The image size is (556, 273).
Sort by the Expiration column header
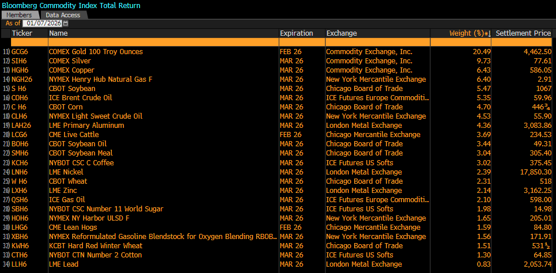[x=296, y=33]
